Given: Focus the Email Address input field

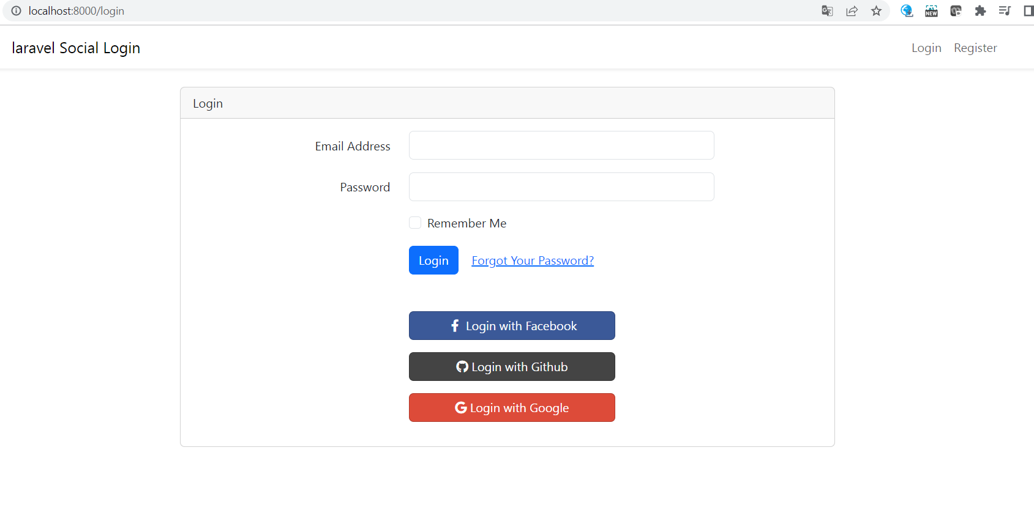Looking at the screenshot, I should click(561, 145).
